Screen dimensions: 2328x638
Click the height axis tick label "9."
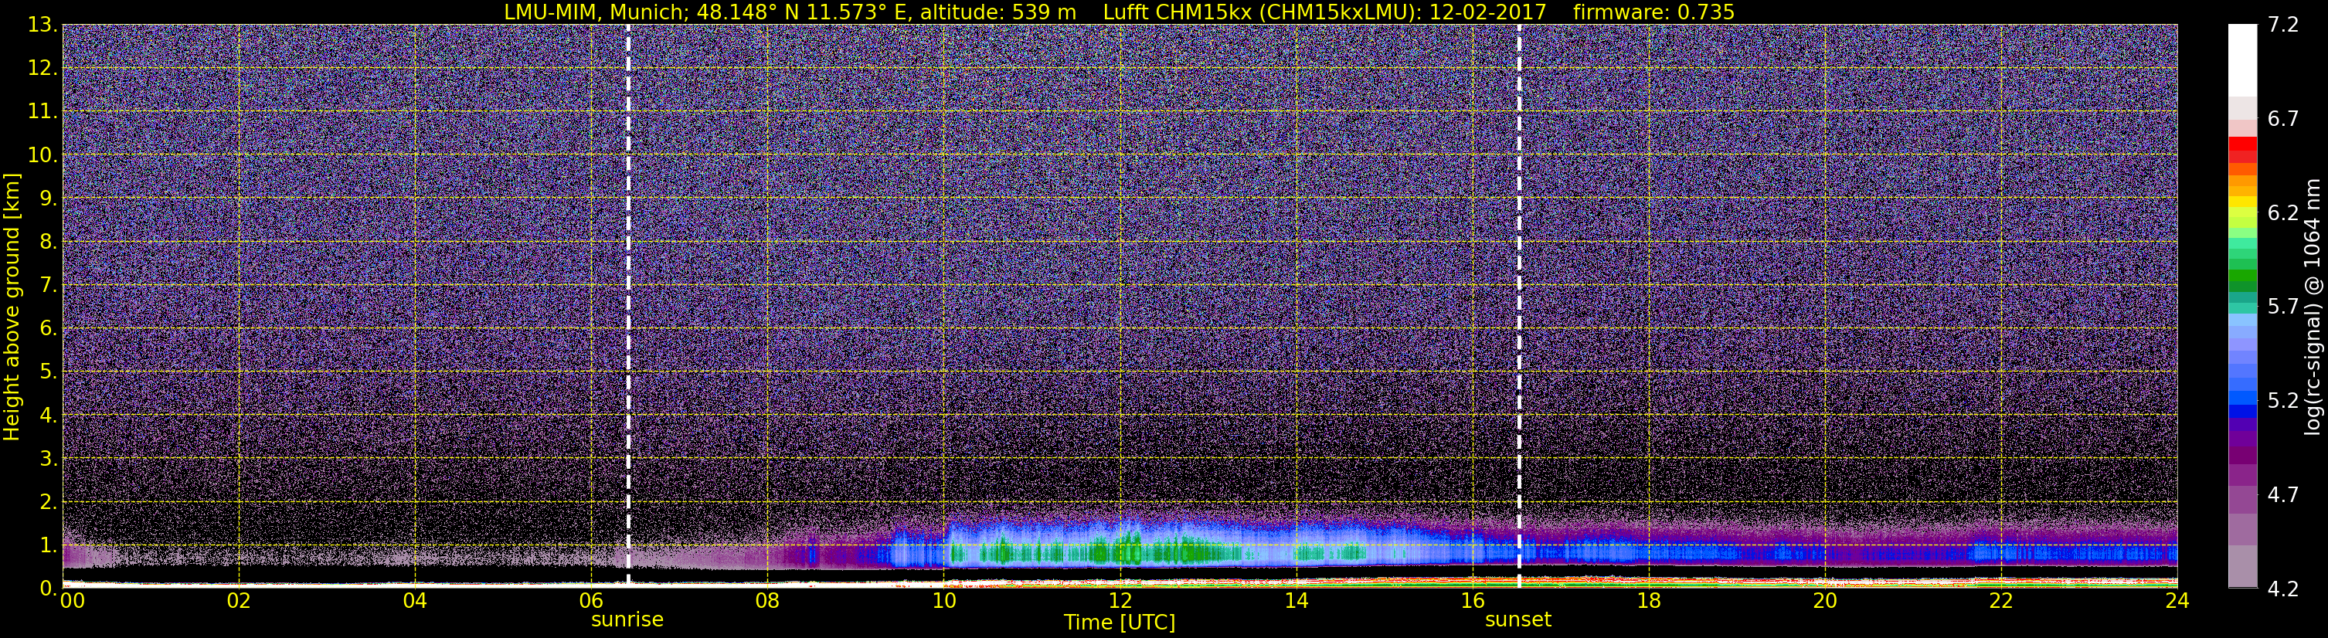tap(48, 199)
